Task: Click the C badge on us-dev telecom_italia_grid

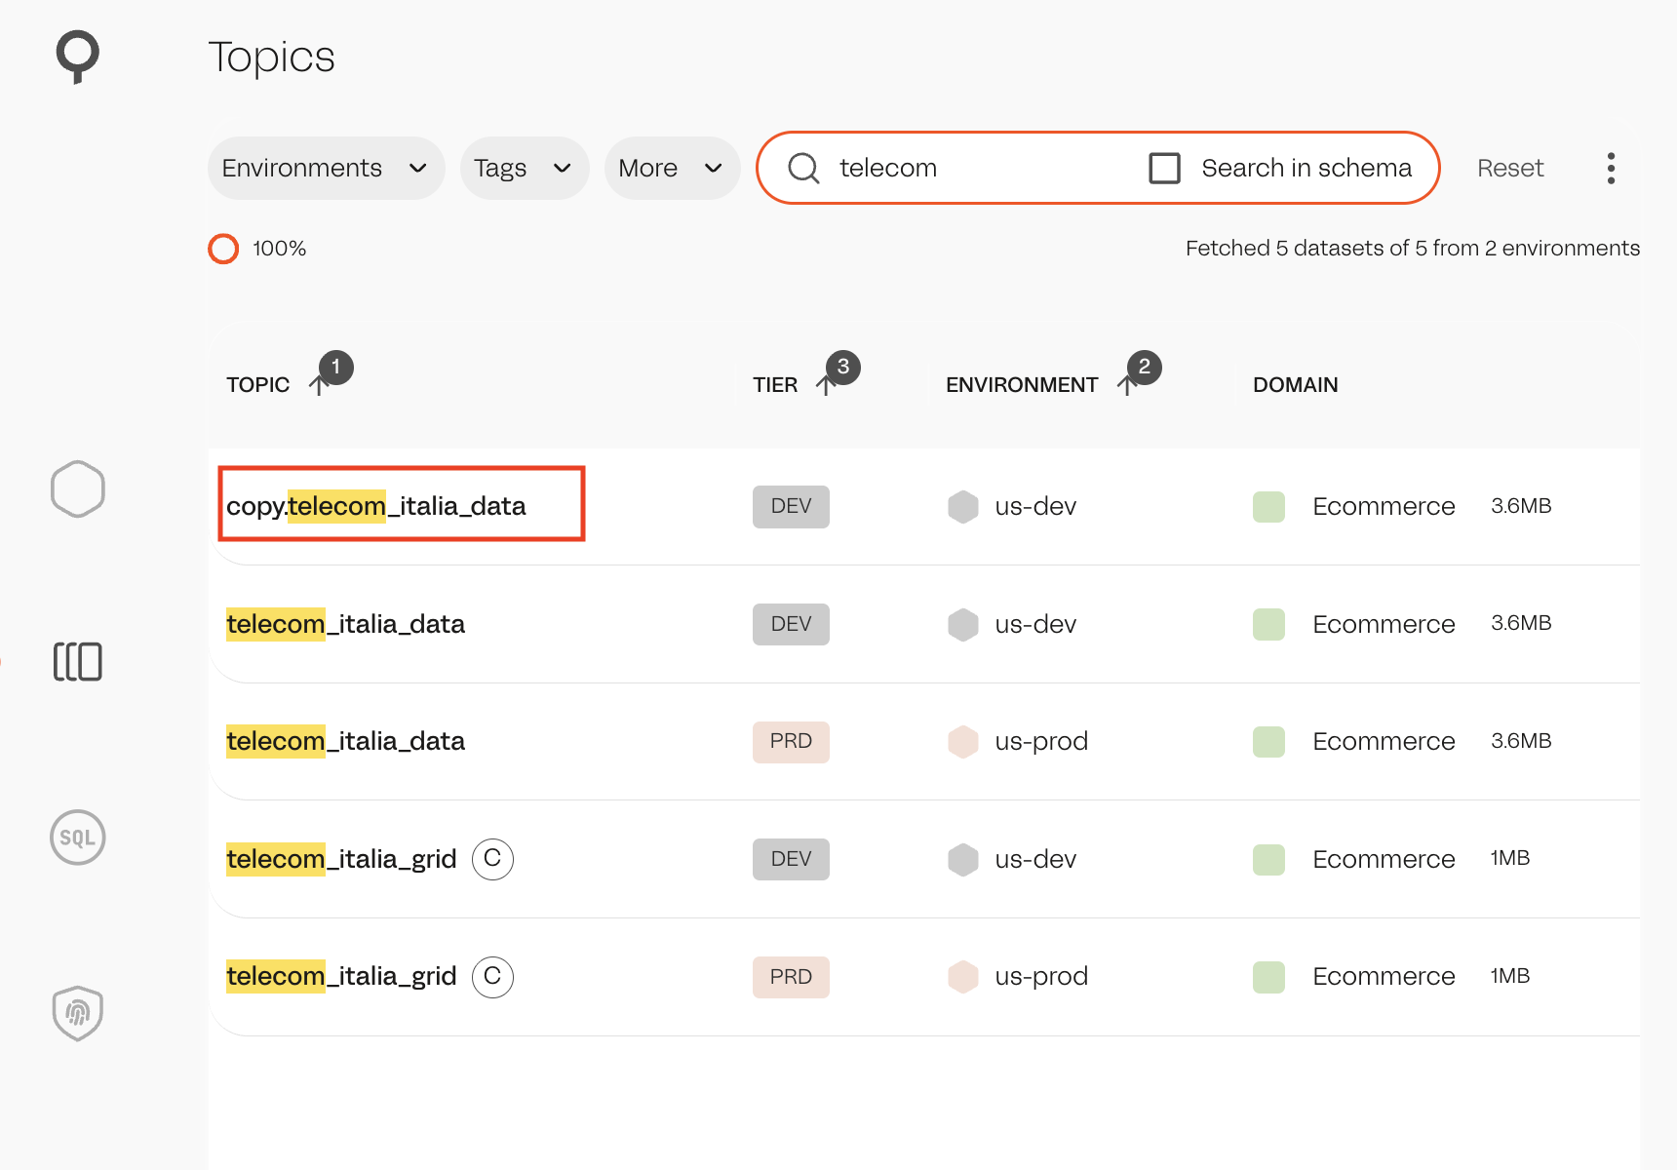Action: [x=492, y=859]
